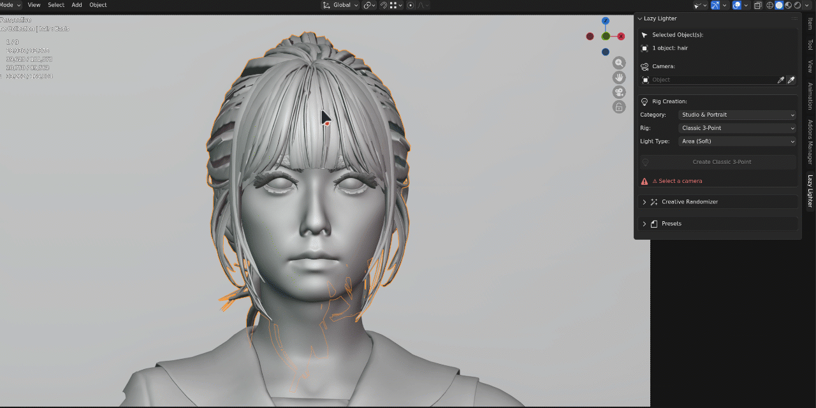
Task: Click the zoom viewport magnifier icon
Action: coord(619,62)
